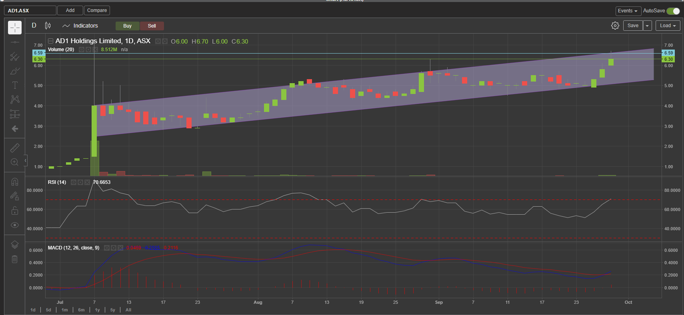Toggle MACD indicator visibility
This screenshot has height=315, width=684.
[107, 248]
